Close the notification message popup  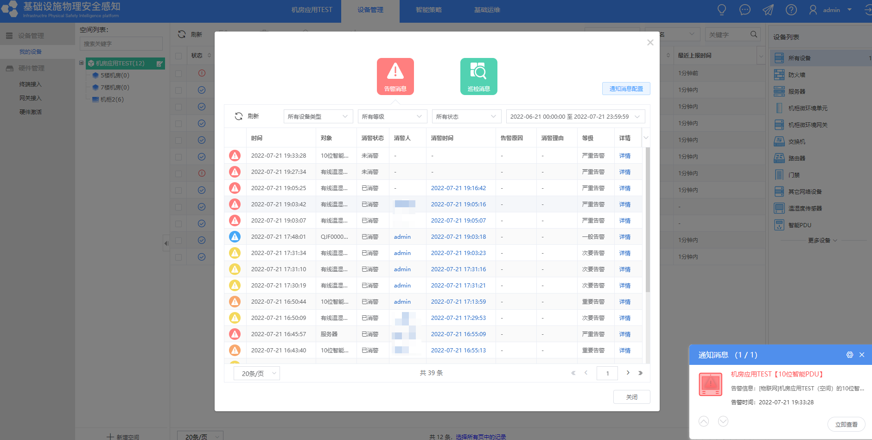tap(862, 355)
